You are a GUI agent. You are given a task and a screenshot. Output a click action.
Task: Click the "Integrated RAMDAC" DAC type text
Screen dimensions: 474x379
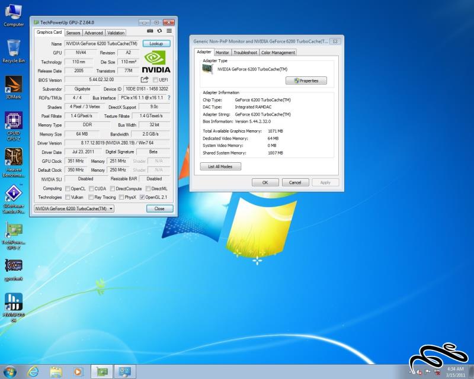(254, 107)
